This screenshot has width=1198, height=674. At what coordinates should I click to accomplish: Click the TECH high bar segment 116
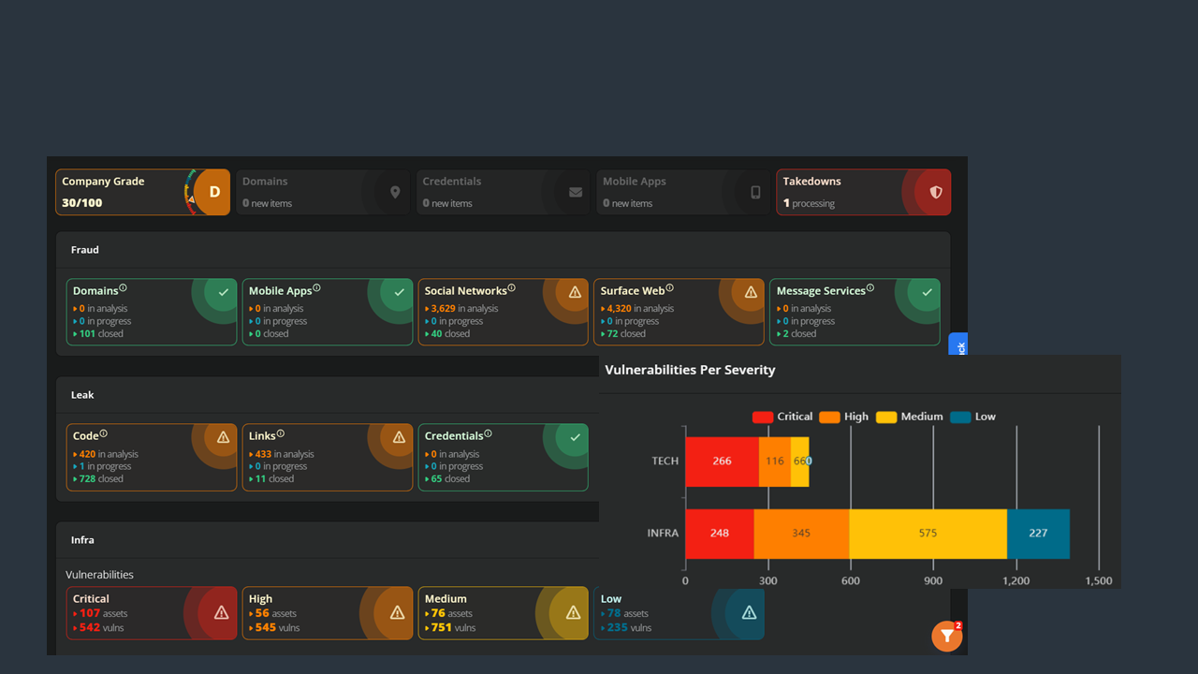[x=774, y=461]
